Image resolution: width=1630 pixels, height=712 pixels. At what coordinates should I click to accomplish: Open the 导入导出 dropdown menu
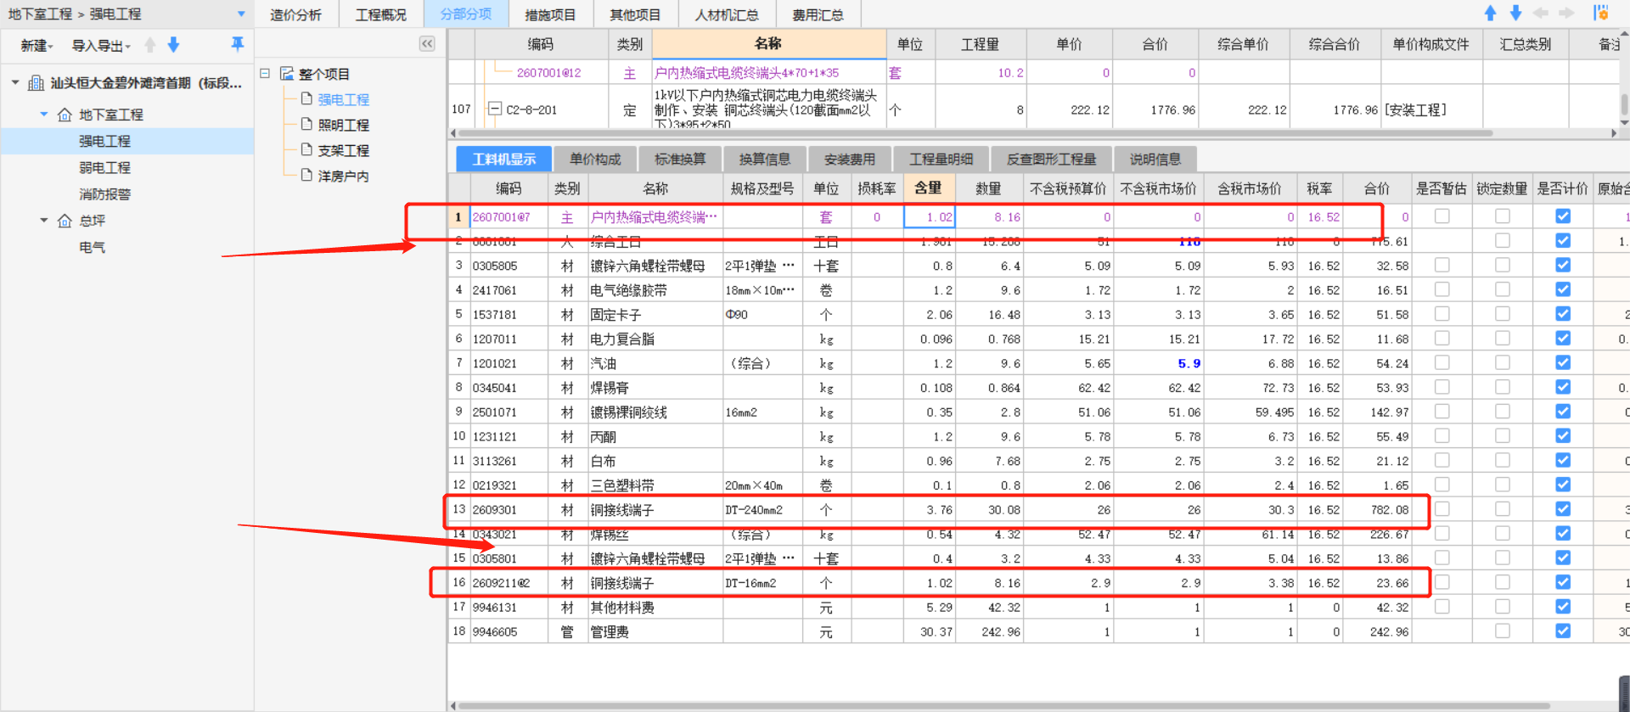pyautogui.click(x=101, y=45)
